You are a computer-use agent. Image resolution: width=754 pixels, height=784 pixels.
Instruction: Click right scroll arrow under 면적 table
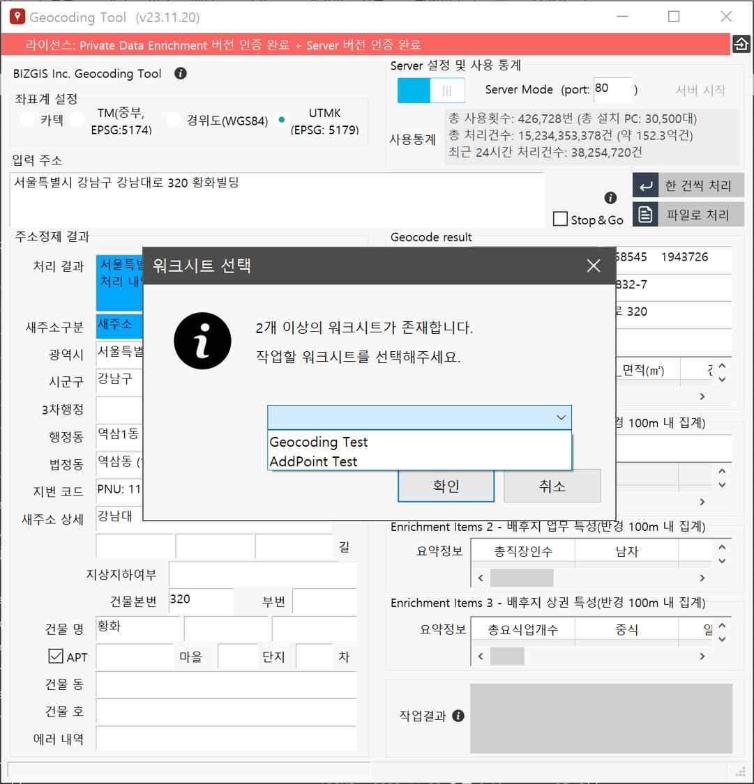[702, 397]
